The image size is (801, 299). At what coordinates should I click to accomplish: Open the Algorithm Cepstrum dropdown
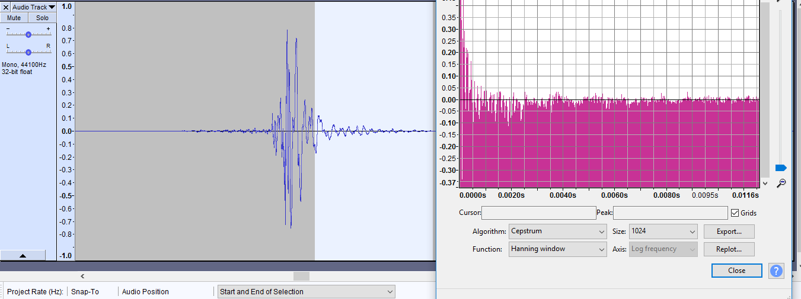tap(557, 231)
